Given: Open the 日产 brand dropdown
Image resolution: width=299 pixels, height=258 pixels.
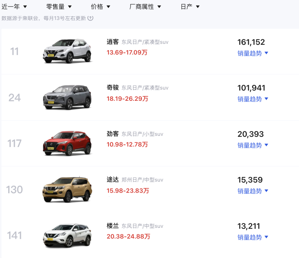Looking at the screenshot, I should pos(190,7).
